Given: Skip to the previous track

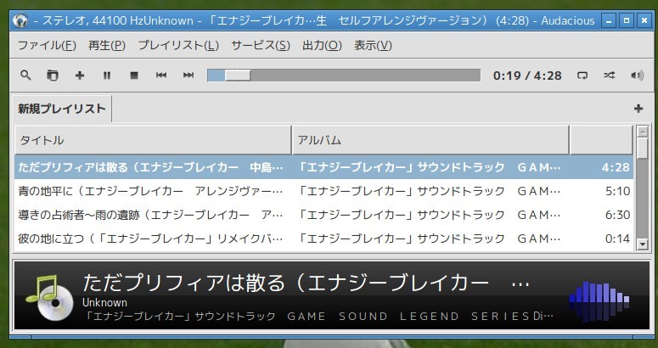Looking at the screenshot, I should 161,76.
